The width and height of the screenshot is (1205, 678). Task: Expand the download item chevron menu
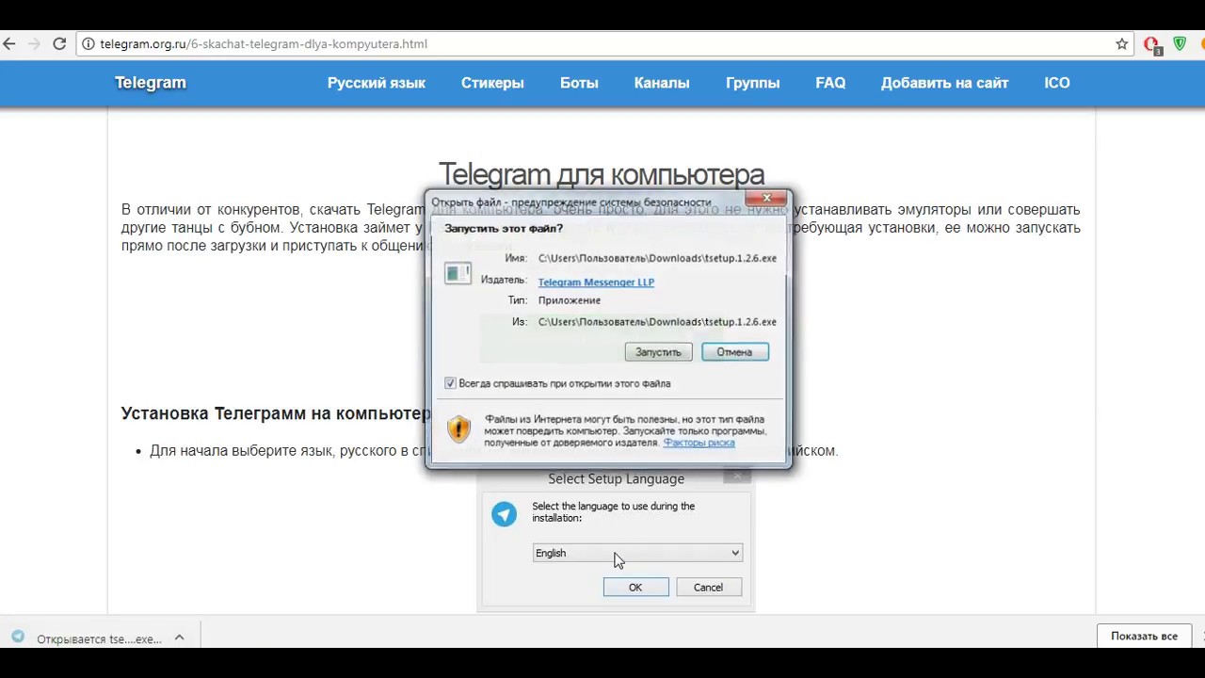point(179,638)
